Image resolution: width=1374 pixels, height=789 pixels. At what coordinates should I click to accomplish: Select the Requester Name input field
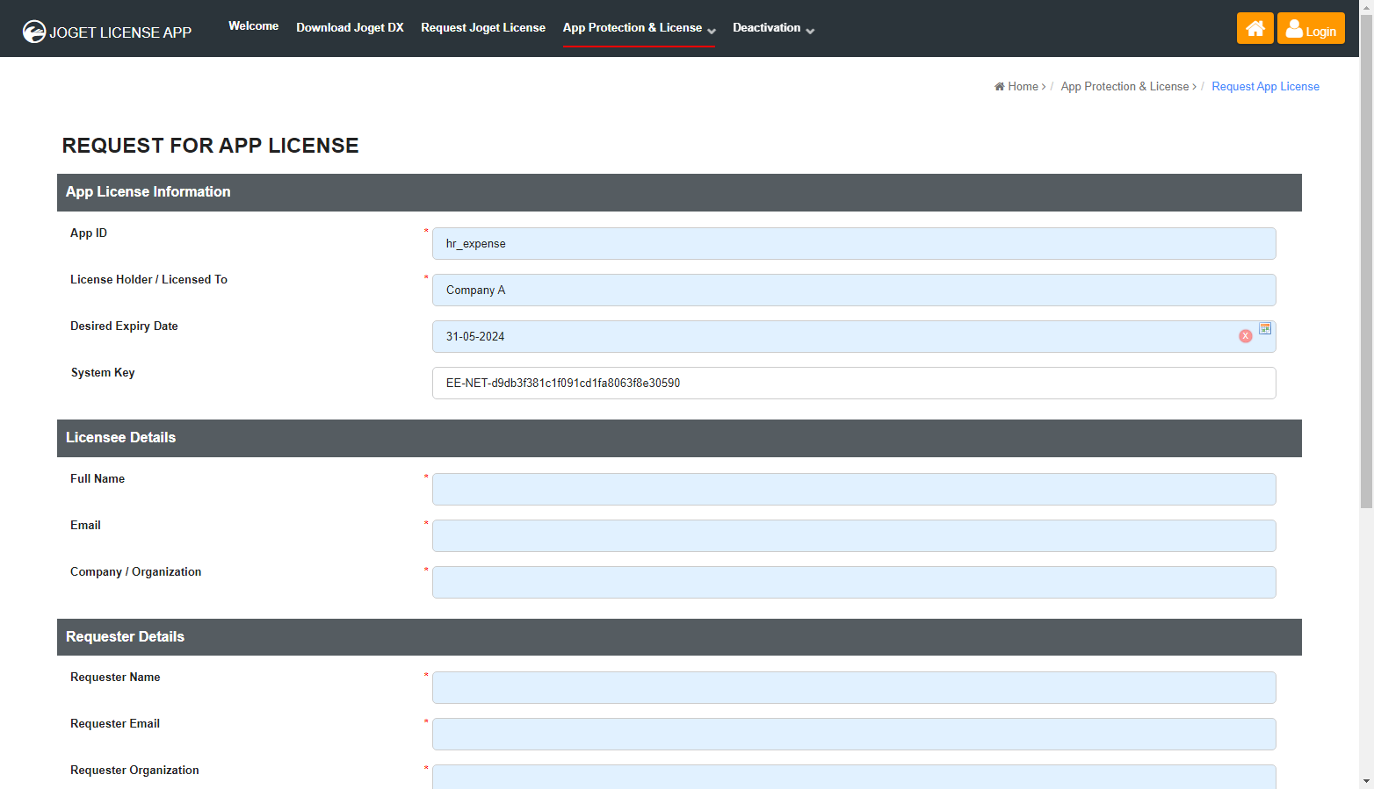point(853,688)
